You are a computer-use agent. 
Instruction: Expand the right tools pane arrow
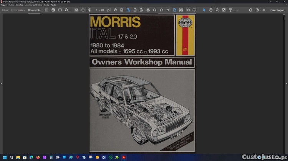[x=286, y=83]
